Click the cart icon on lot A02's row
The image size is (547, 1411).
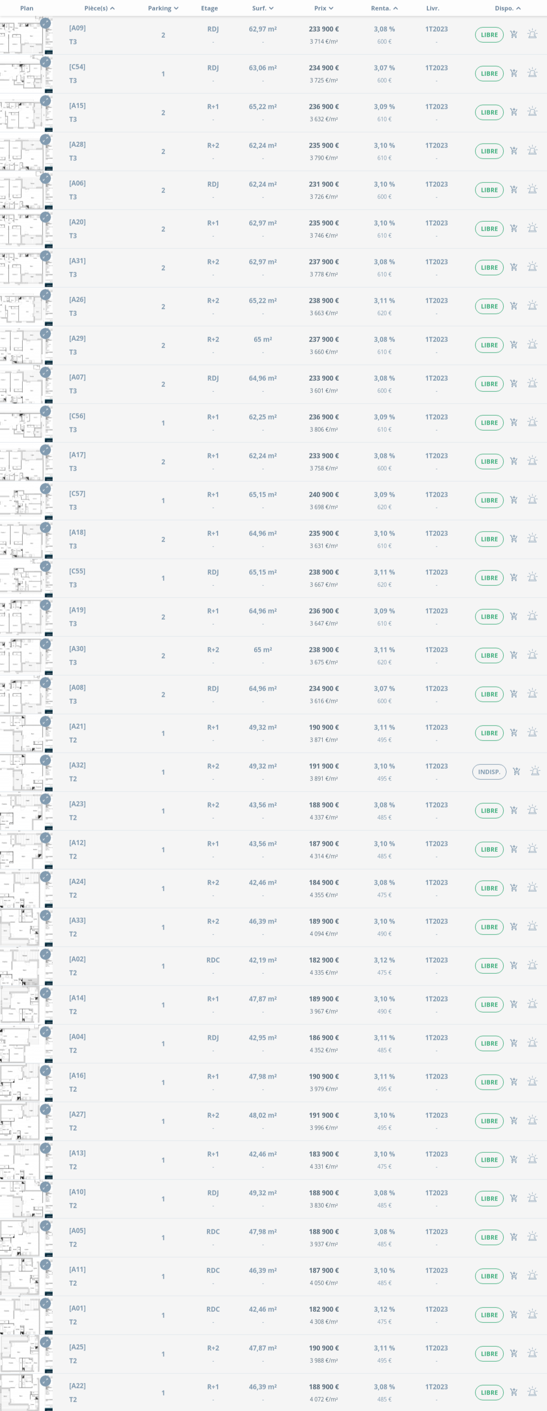tap(514, 965)
